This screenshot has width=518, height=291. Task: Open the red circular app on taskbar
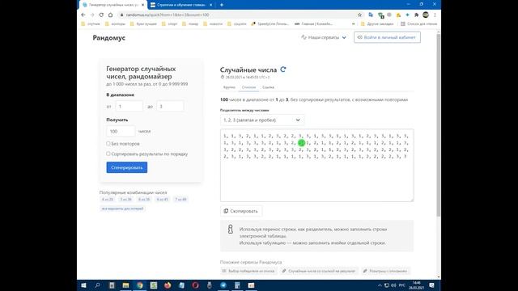195,285
